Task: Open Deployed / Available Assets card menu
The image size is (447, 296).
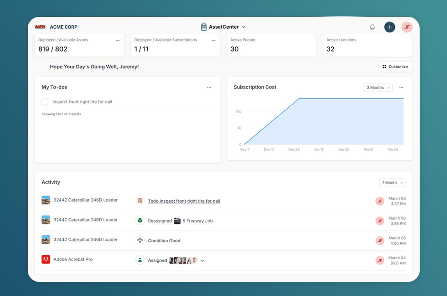Action: coord(118,40)
